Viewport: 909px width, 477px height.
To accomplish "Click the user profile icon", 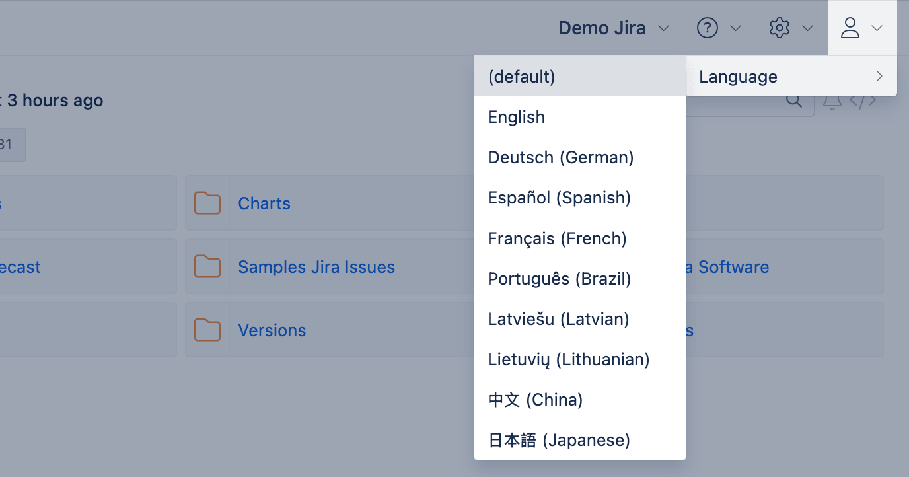I will coord(850,28).
